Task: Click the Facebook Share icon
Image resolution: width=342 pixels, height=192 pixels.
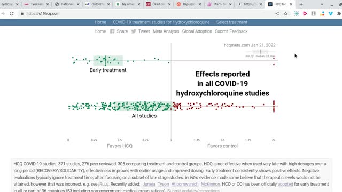Action: [112, 31]
